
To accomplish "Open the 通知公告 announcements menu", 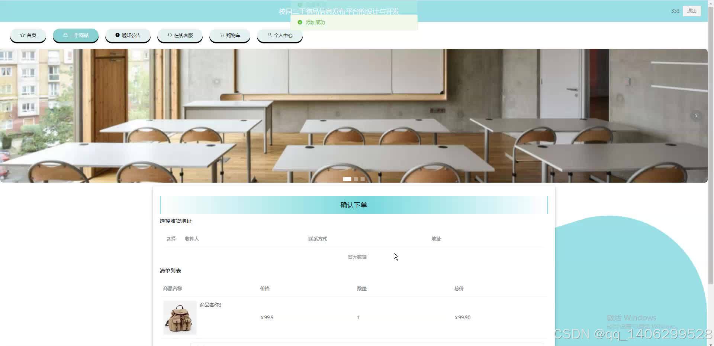I will point(128,35).
